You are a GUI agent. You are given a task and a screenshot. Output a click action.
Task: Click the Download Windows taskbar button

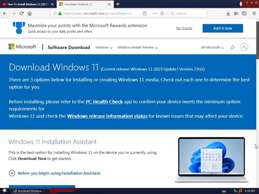tap(30, 191)
